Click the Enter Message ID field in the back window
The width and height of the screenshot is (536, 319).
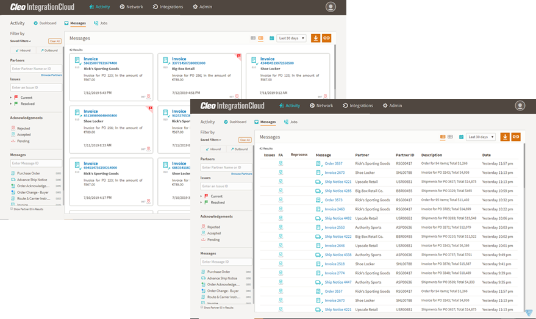(36, 163)
